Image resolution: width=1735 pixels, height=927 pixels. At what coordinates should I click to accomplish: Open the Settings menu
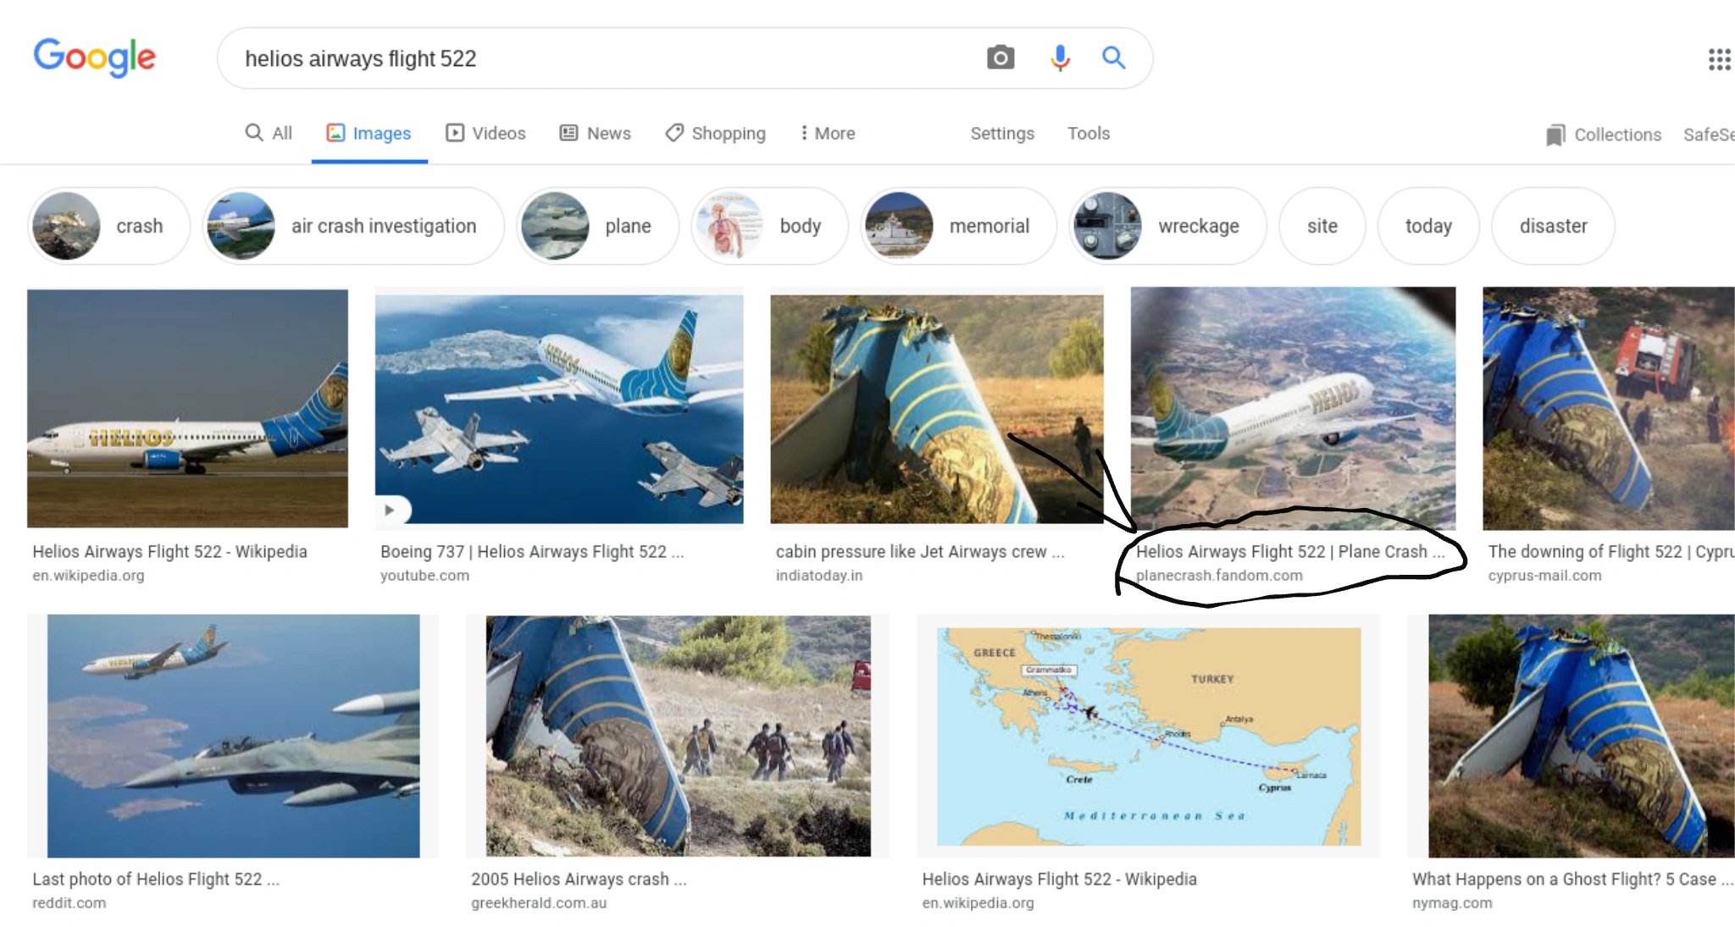point(1001,133)
